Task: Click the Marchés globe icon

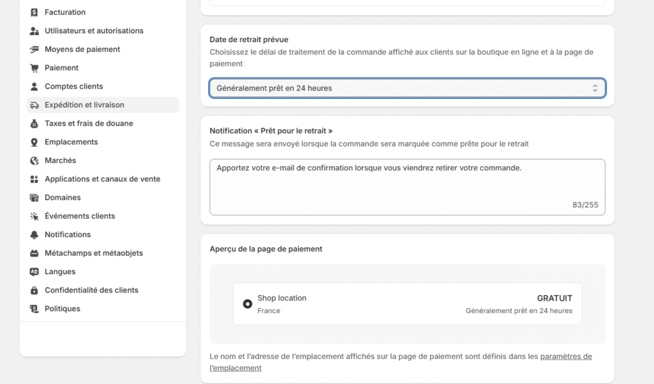Action: click(x=34, y=161)
